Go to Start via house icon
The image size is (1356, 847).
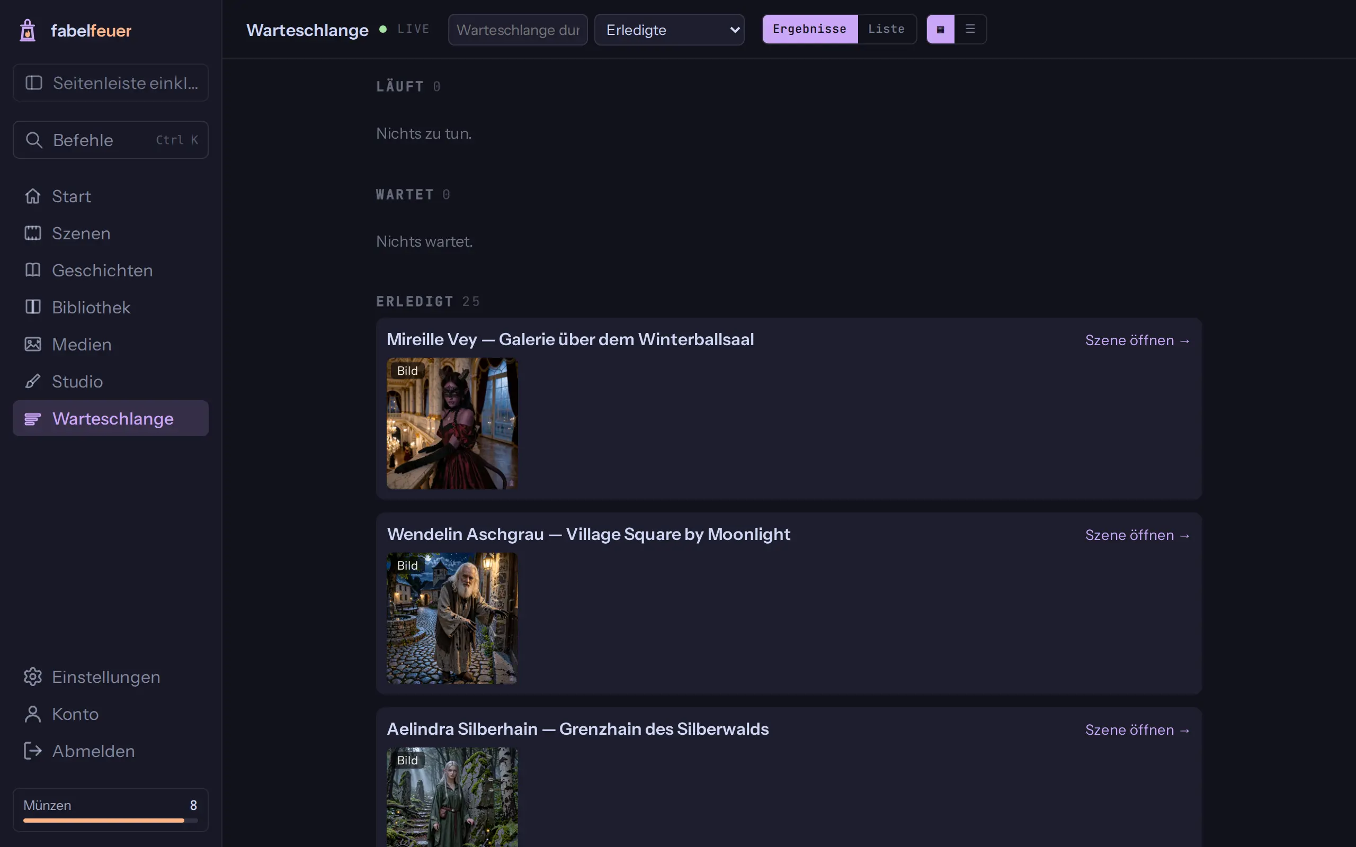[x=33, y=196]
